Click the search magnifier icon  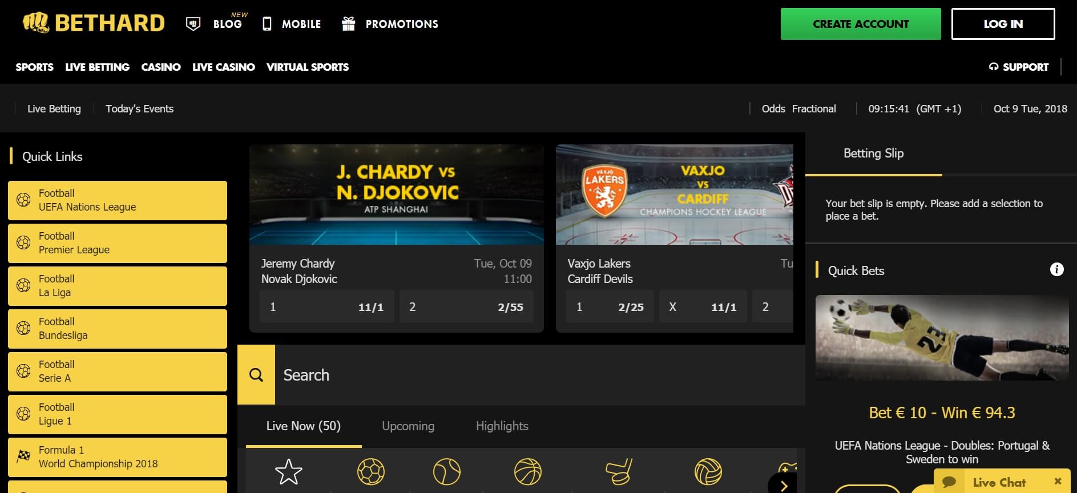pos(256,375)
